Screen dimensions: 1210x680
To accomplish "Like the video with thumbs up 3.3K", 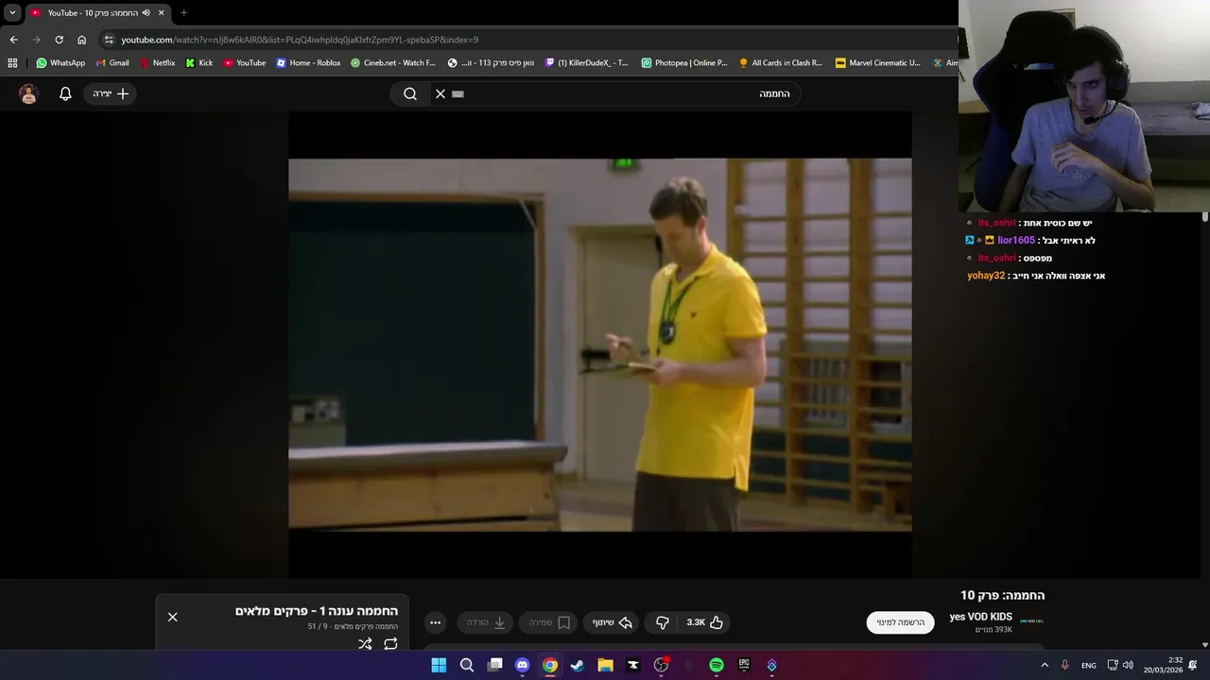I will pyautogui.click(x=704, y=622).
